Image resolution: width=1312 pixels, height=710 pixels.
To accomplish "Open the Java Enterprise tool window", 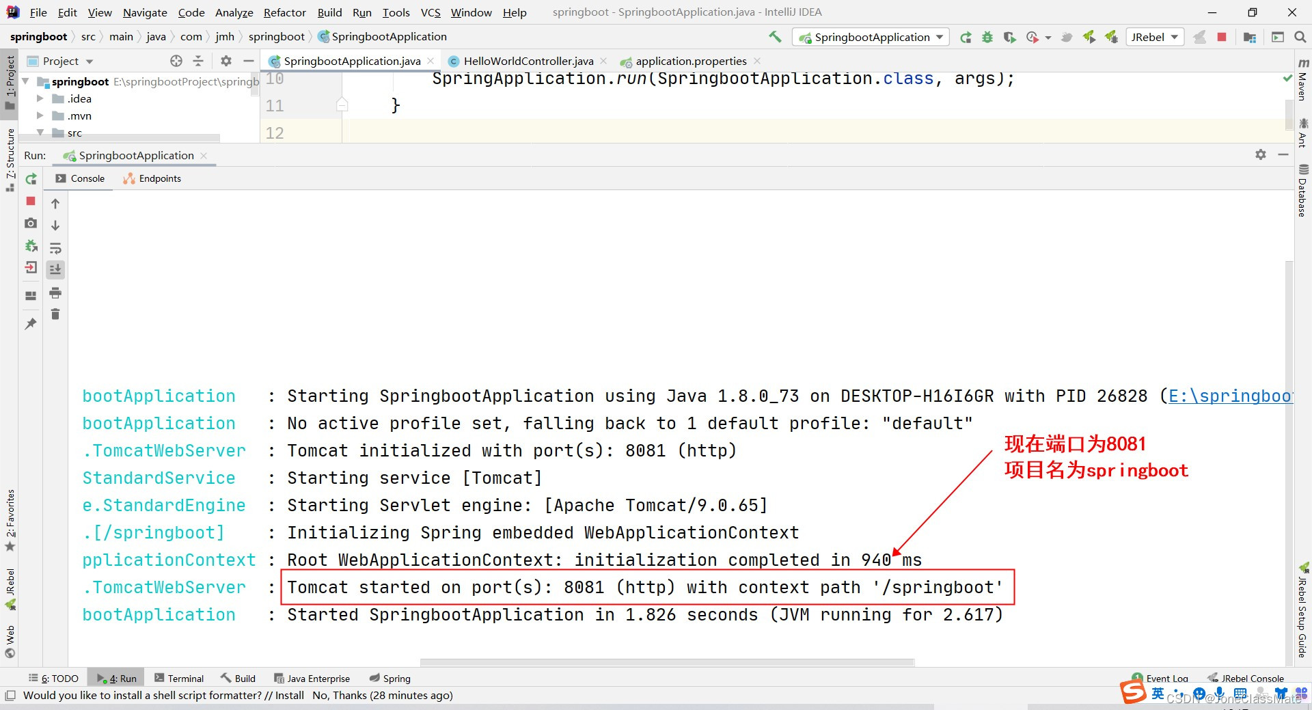I will coord(312,679).
